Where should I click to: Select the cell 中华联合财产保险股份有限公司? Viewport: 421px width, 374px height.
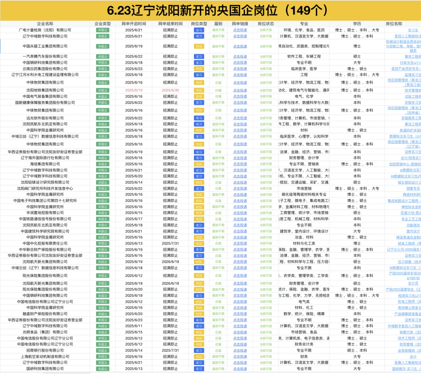(x=45, y=250)
